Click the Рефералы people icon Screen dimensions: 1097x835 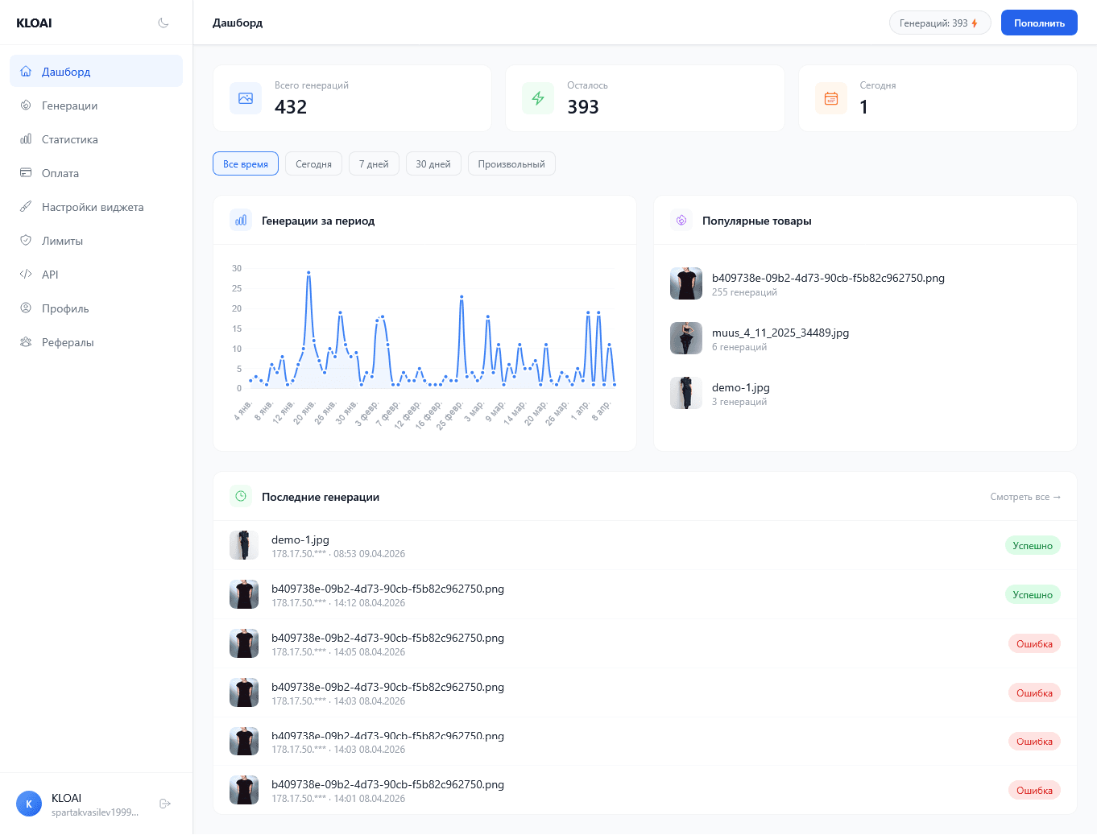(x=26, y=342)
